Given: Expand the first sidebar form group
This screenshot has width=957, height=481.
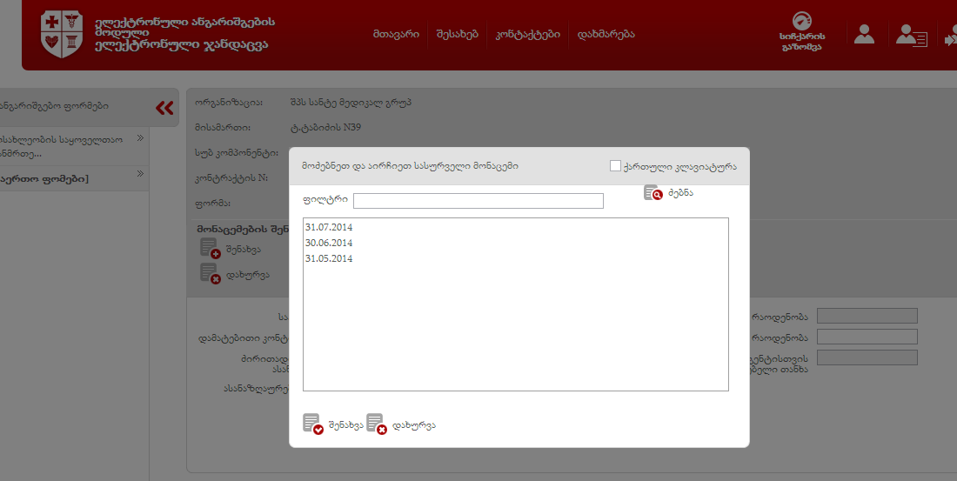Looking at the screenshot, I should [140, 137].
